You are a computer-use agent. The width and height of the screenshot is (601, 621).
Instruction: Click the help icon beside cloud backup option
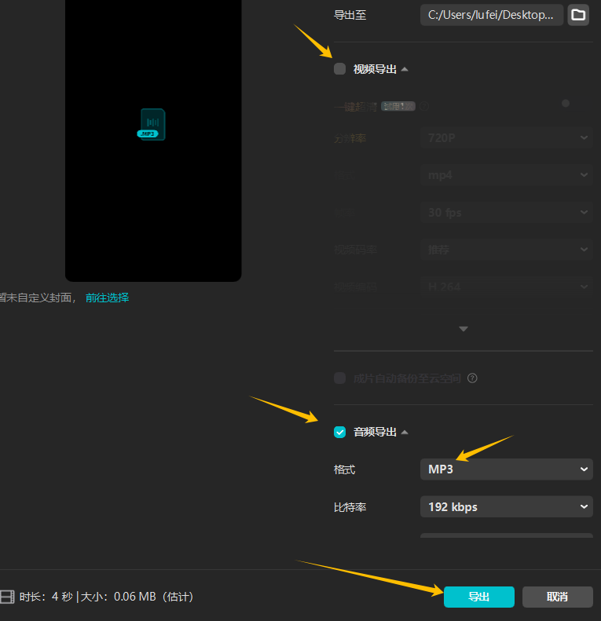pyautogui.click(x=473, y=378)
